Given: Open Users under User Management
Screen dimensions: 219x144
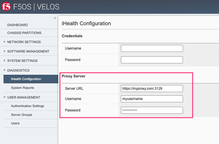Looking at the screenshot, I should click(15, 123).
